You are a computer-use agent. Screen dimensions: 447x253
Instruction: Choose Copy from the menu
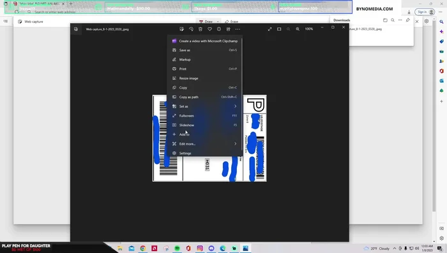(205, 88)
